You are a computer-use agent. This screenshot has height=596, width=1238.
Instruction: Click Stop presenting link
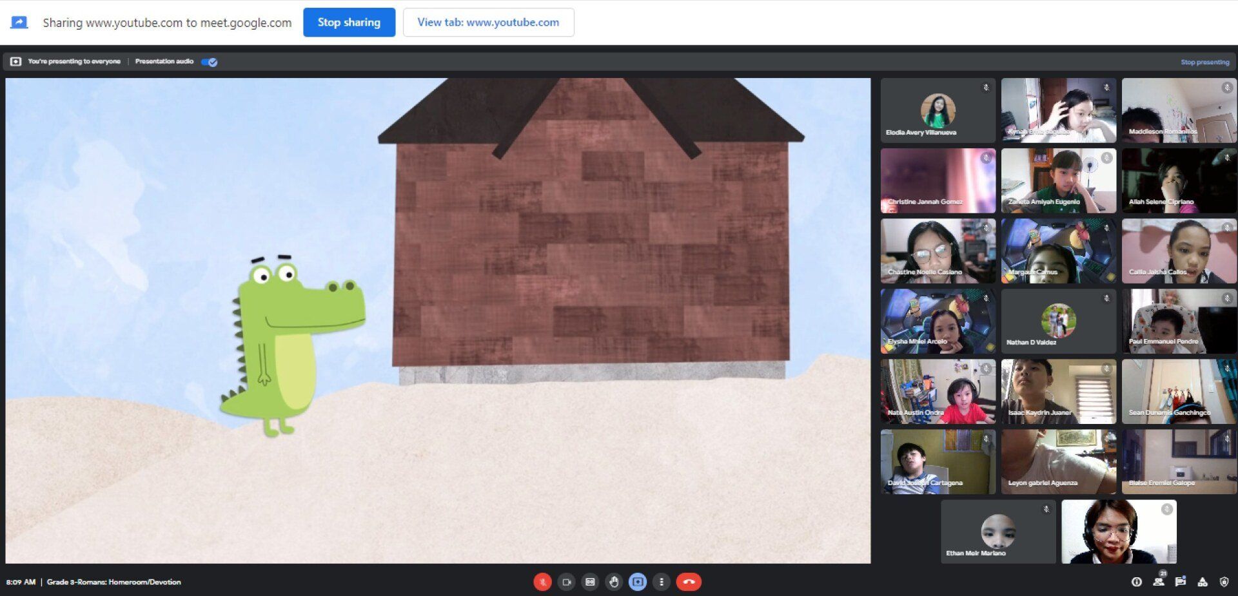[1204, 62]
